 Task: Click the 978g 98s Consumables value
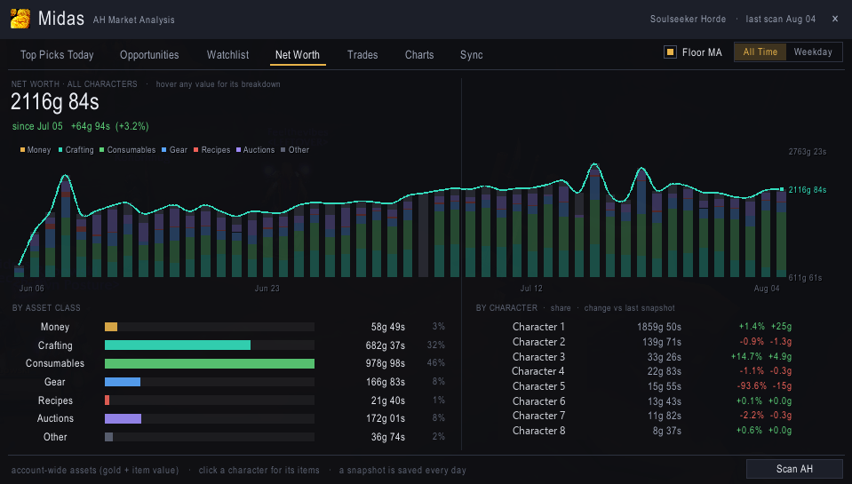coord(386,363)
